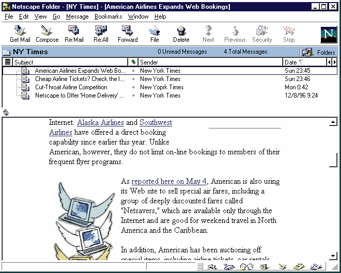This screenshot has height=273, width=341.
Task: Click the message pane scrollbar thumb
Action: pyautogui.click(x=333, y=160)
